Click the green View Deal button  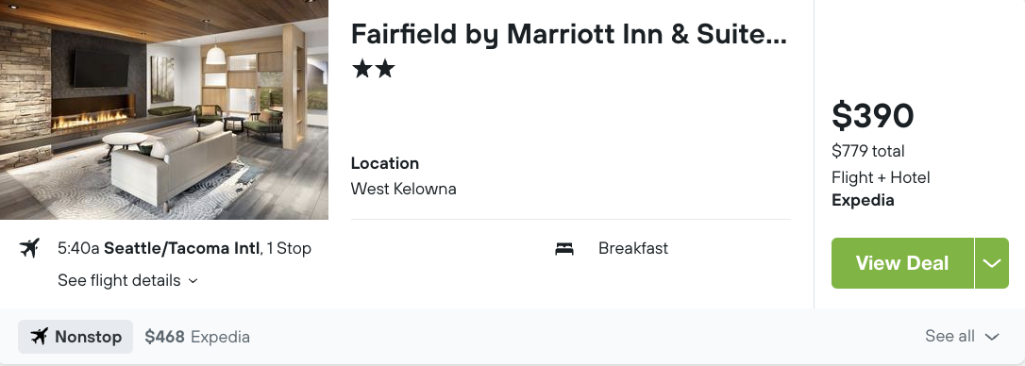(902, 263)
